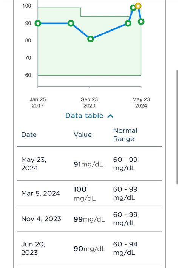
Task: Open the May 23, 2024 result row
Action: pyautogui.click(x=89, y=164)
